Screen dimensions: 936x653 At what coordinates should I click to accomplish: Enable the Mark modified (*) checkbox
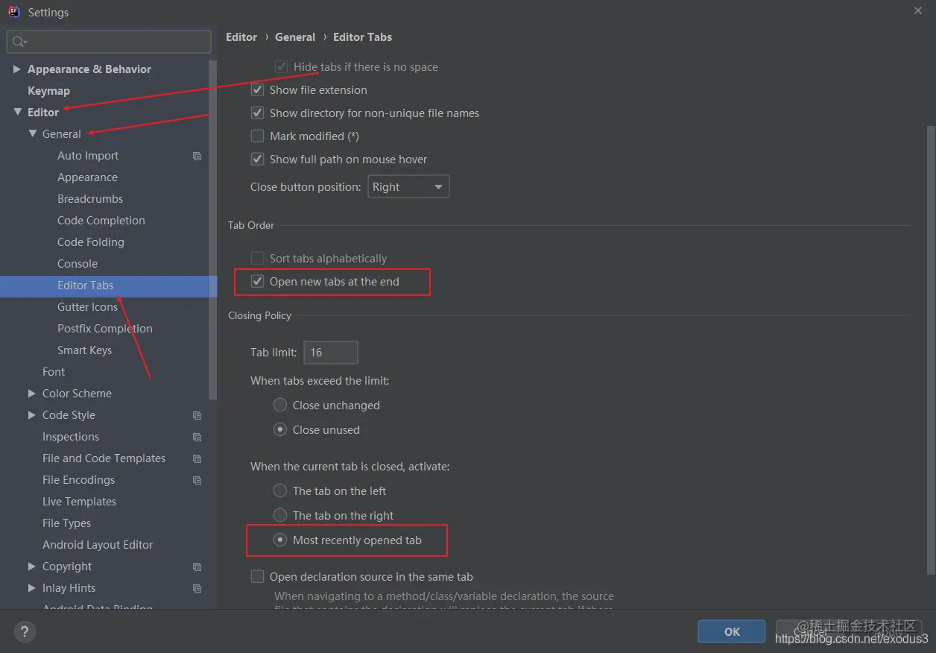[x=257, y=136]
